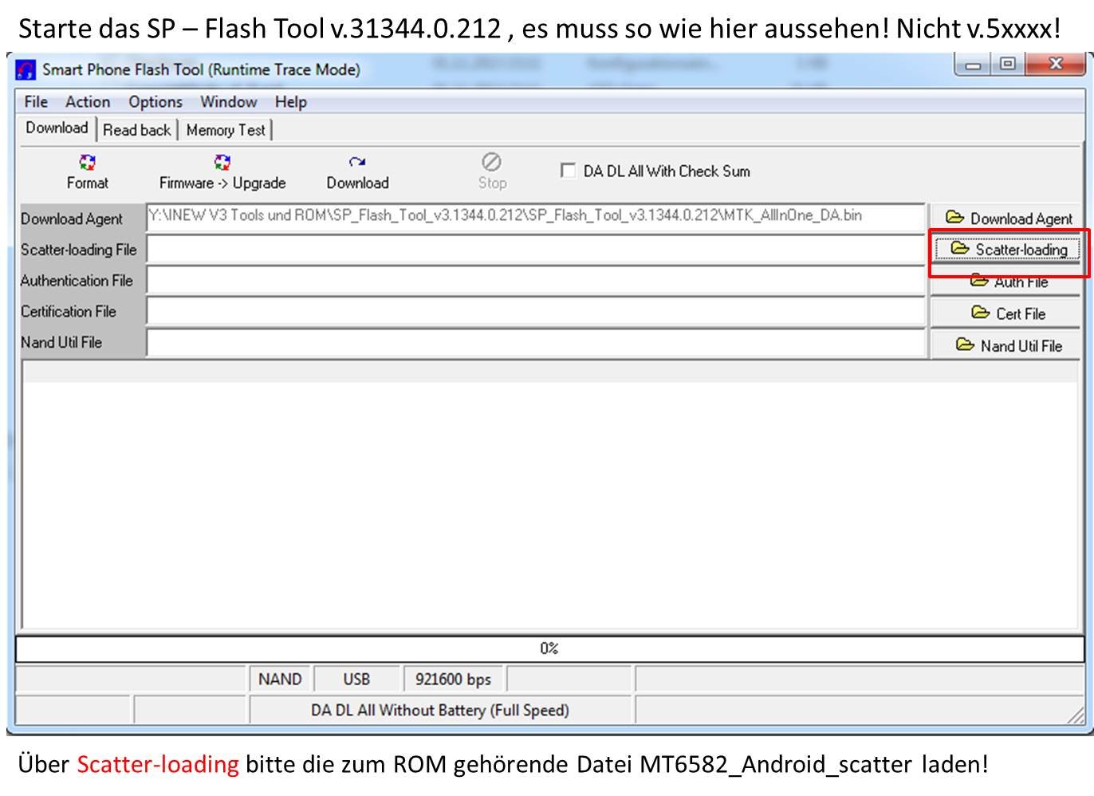Switch to the Read back tab
This screenshot has height=796, width=1094.
point(137,130)
